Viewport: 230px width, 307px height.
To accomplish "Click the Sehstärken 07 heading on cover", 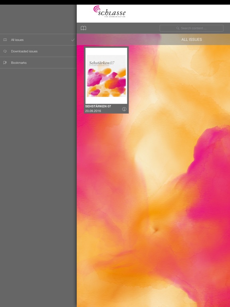I will (102, 63).
